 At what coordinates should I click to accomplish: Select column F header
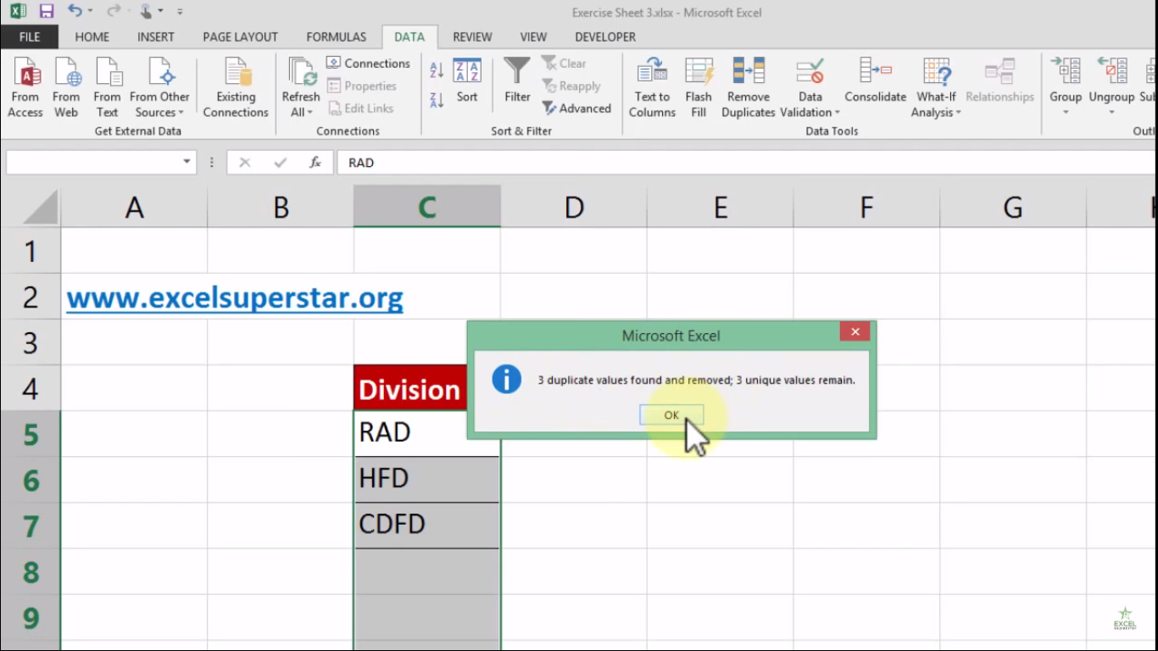click(x=866, y=207)
